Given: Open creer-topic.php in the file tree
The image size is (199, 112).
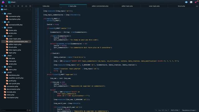Looking at the screenshot, I should pyautogui.click(x=15, y=39).
